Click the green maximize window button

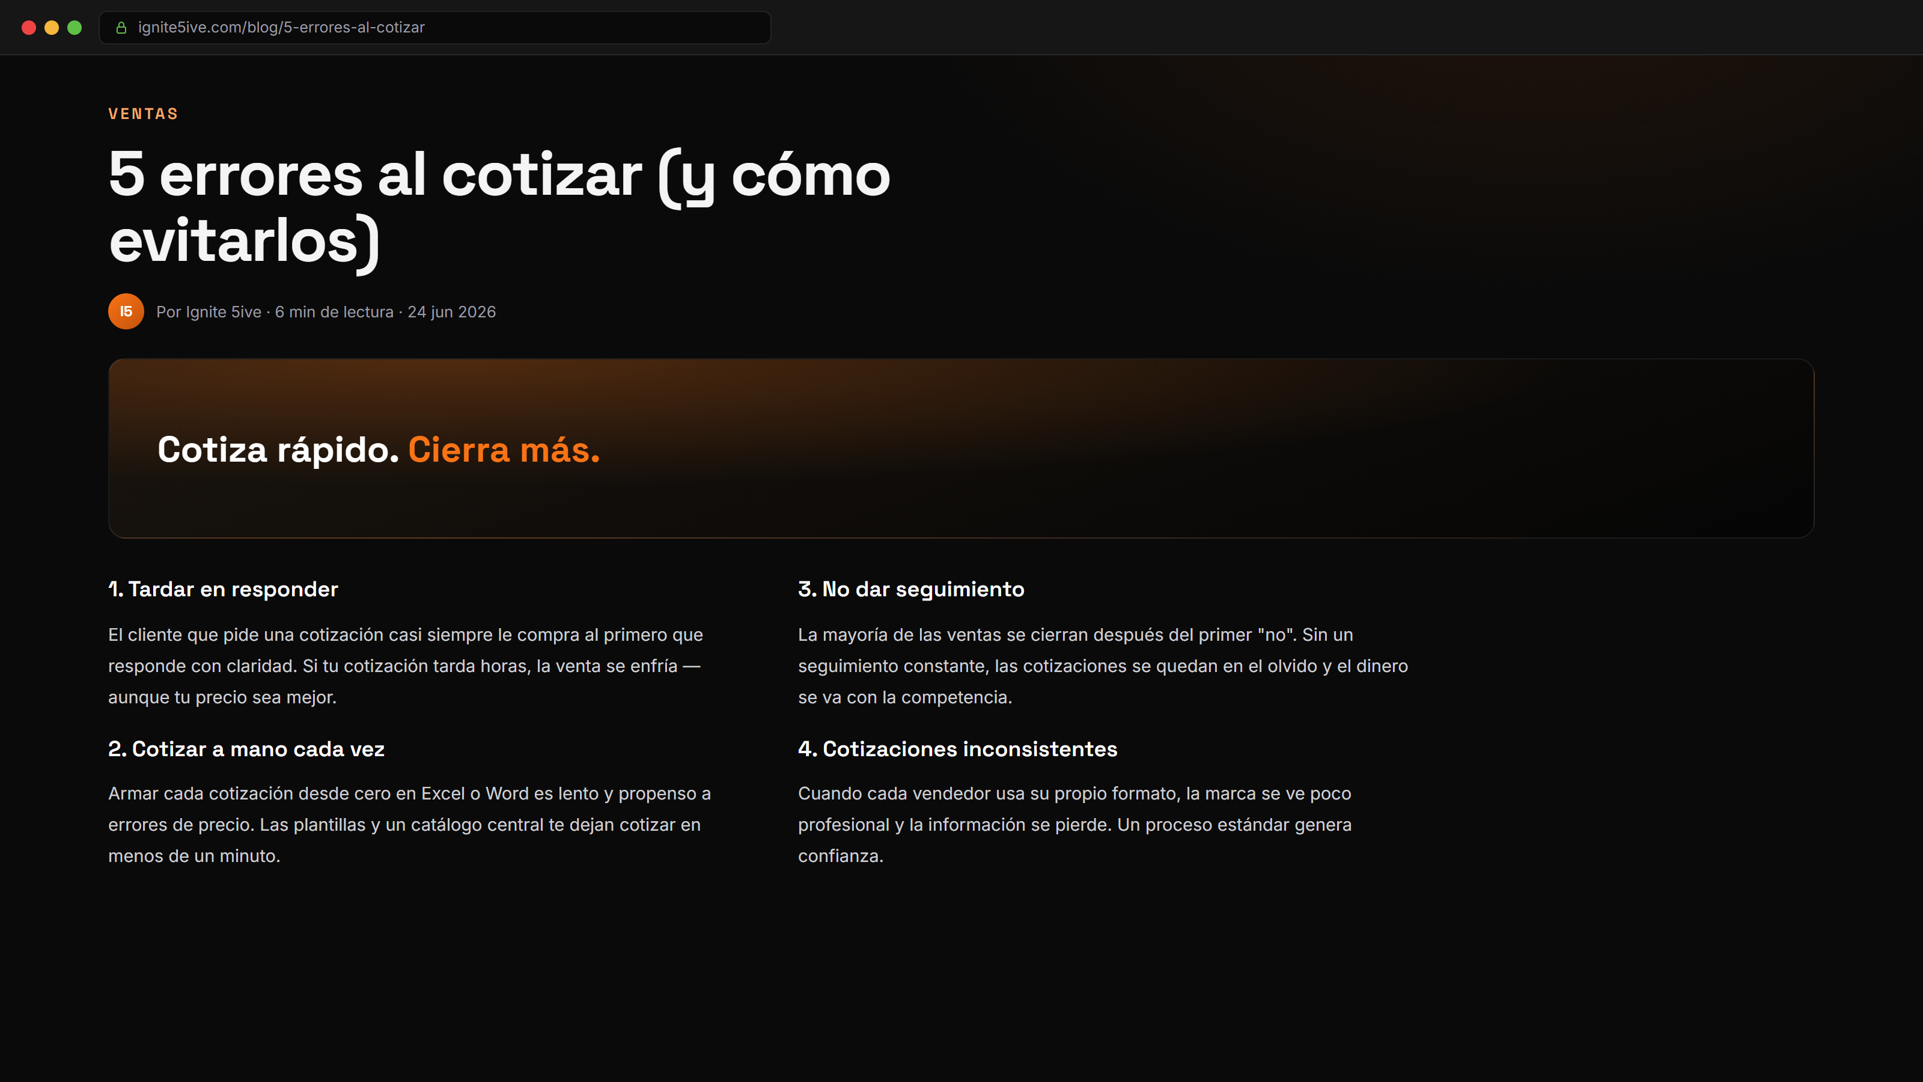75,28
